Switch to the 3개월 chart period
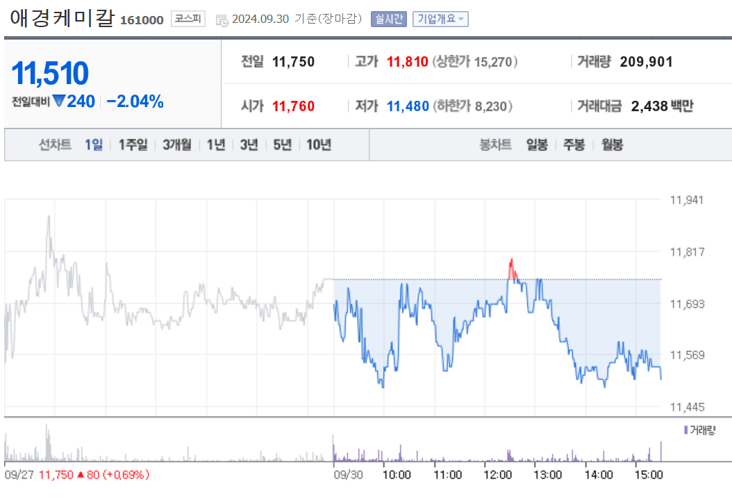The height and width of the screenshot is (499, 732). click(x=177, y=145)
